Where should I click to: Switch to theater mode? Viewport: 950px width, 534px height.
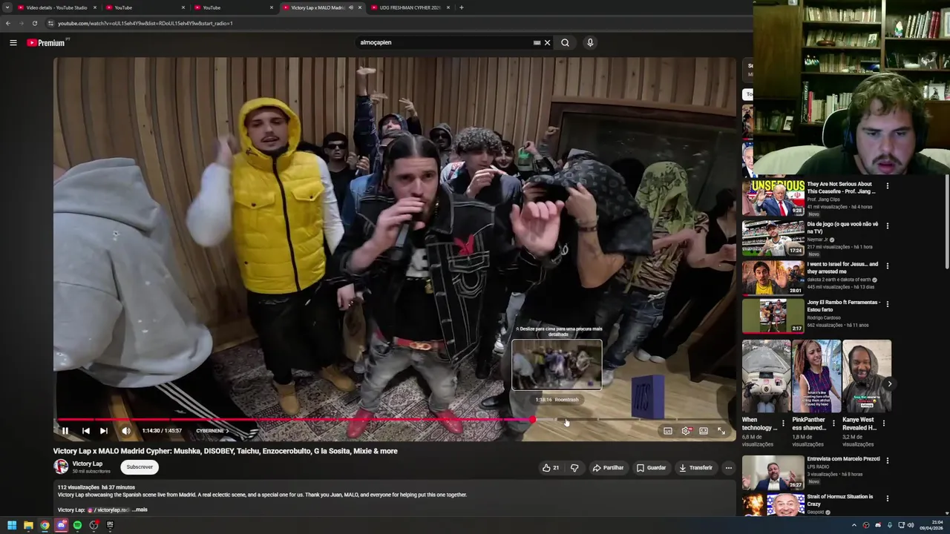coord(704,431)
